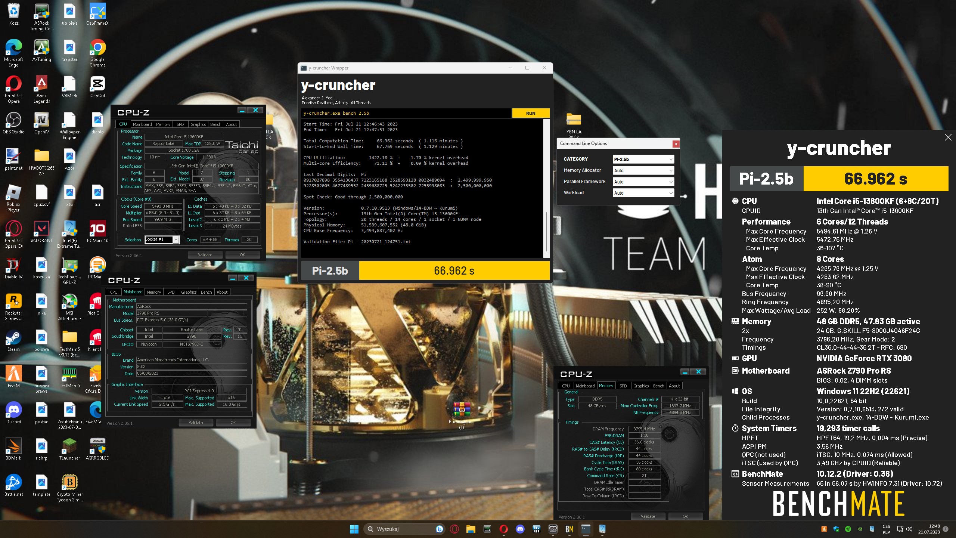Open MSI Afterburner desktop shortcut
The image size is (956, 538).
coord(69,307)
